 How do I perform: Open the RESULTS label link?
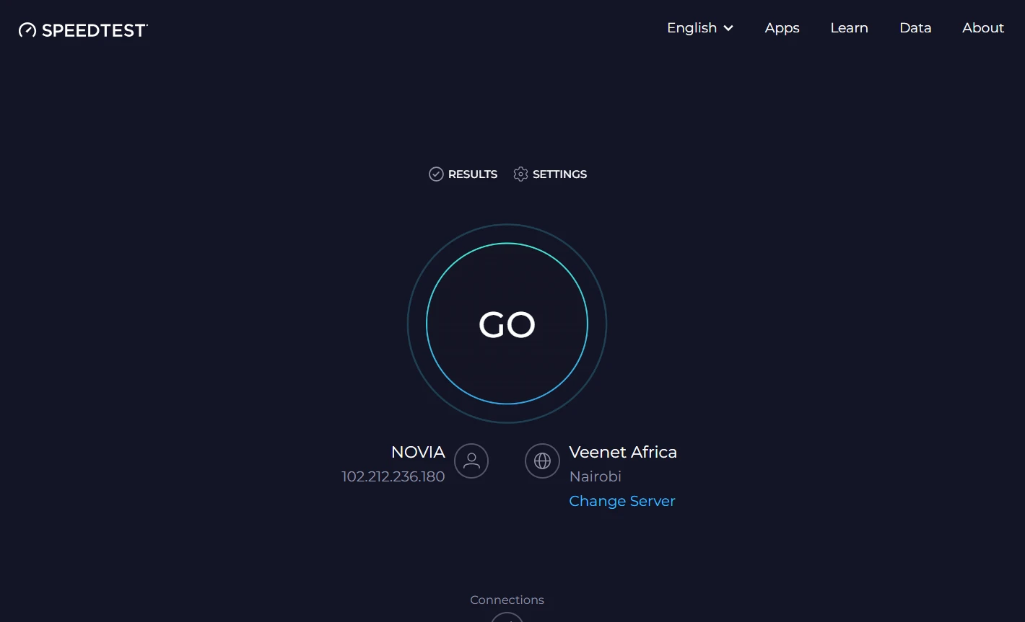(473, 174)
